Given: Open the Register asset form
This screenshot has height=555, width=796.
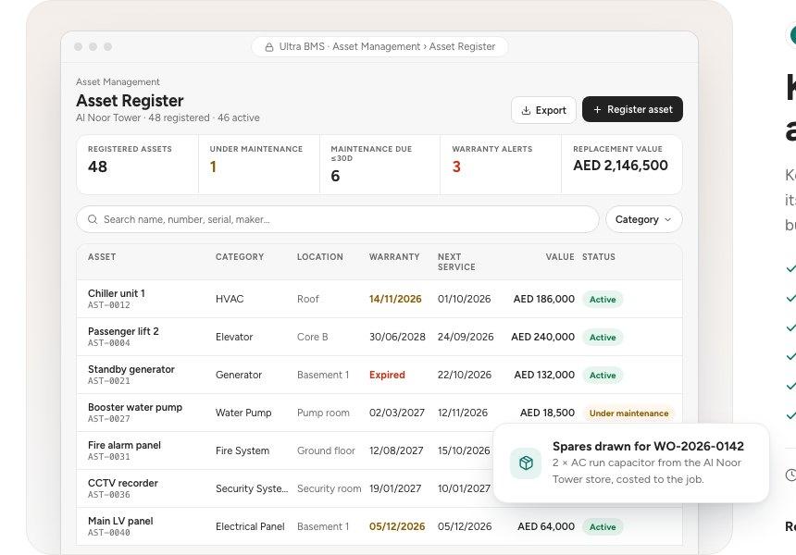Looking at the screenshot, I should [632, 109].
